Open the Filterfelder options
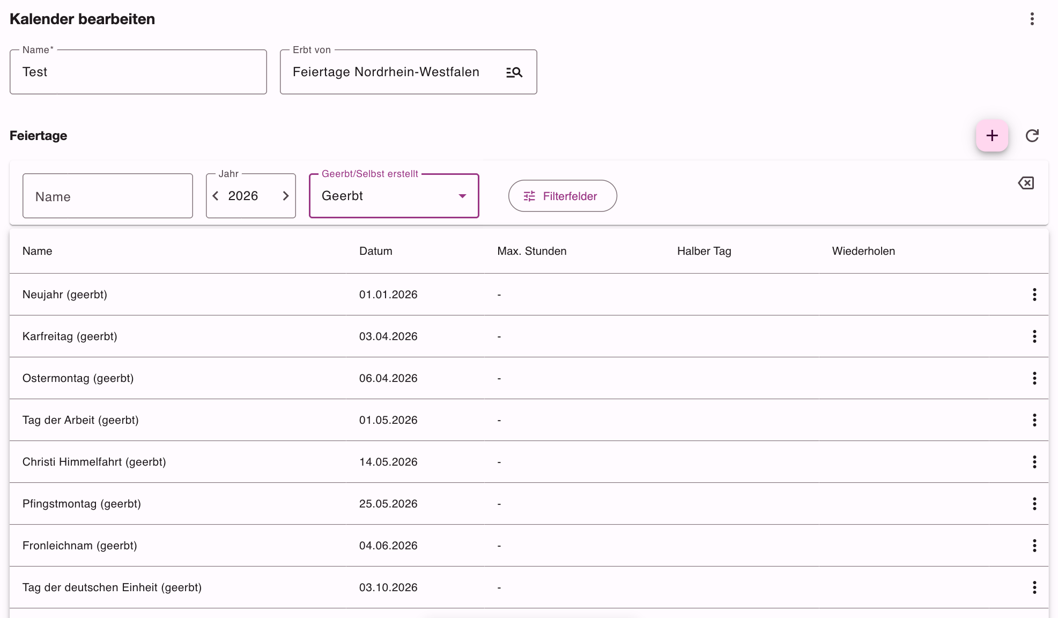Viewport: 1058px width, 618px height. 563,196
